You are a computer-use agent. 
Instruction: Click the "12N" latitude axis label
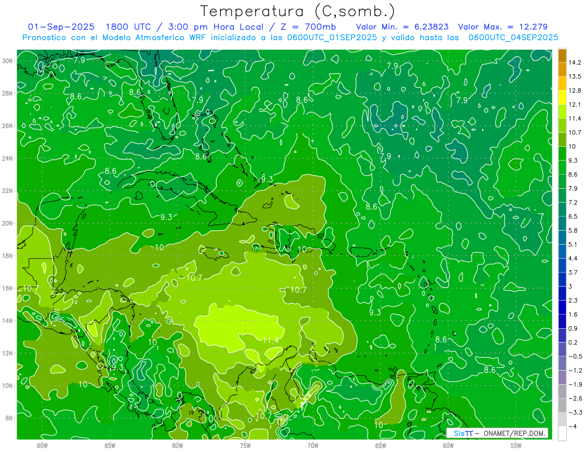[7, 353]
